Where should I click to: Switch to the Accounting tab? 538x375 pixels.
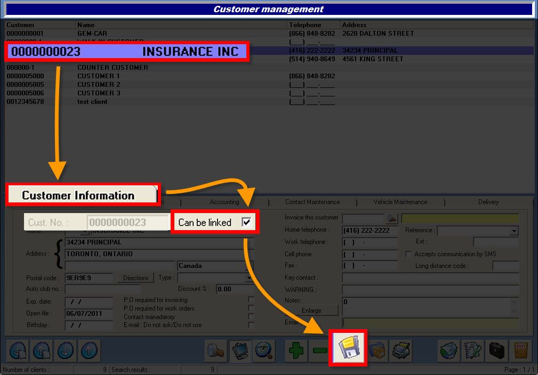(x=224, y=202)
